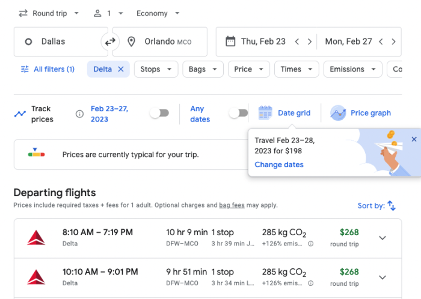Open All filters panel
This screenshot has height=299, width=421.
pyautogui.click(x=48, y=69)
